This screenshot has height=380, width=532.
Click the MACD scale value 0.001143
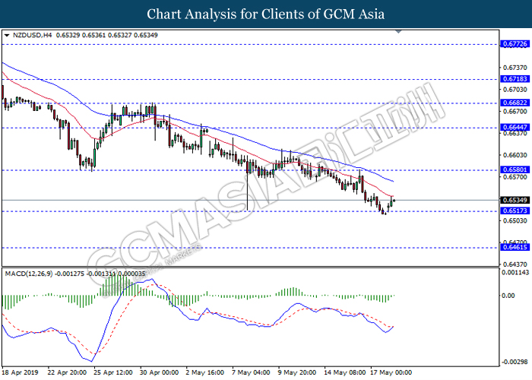(515, 272)
